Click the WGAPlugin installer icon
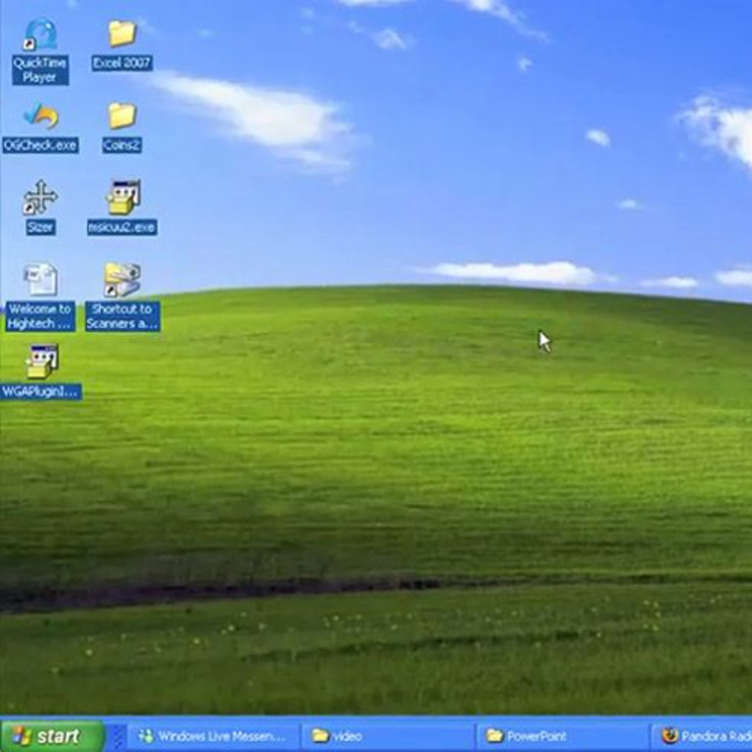Viewport: 752px width, 752px height. (x=40, y=362)
